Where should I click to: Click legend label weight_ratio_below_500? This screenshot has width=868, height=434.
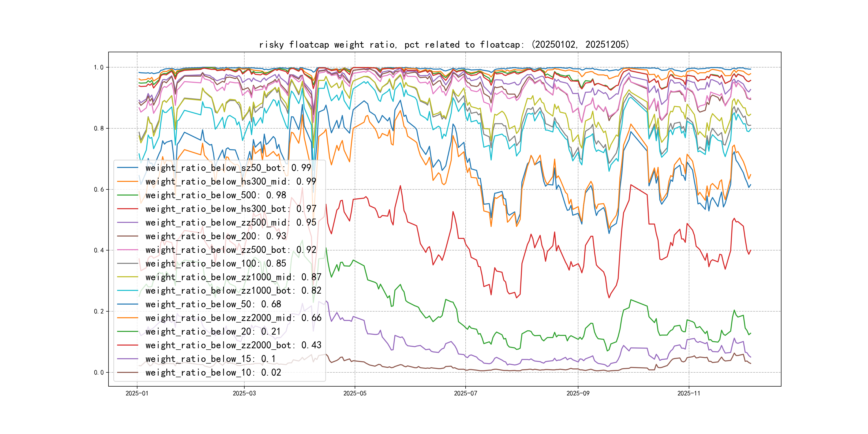click(x=216, y=195)
